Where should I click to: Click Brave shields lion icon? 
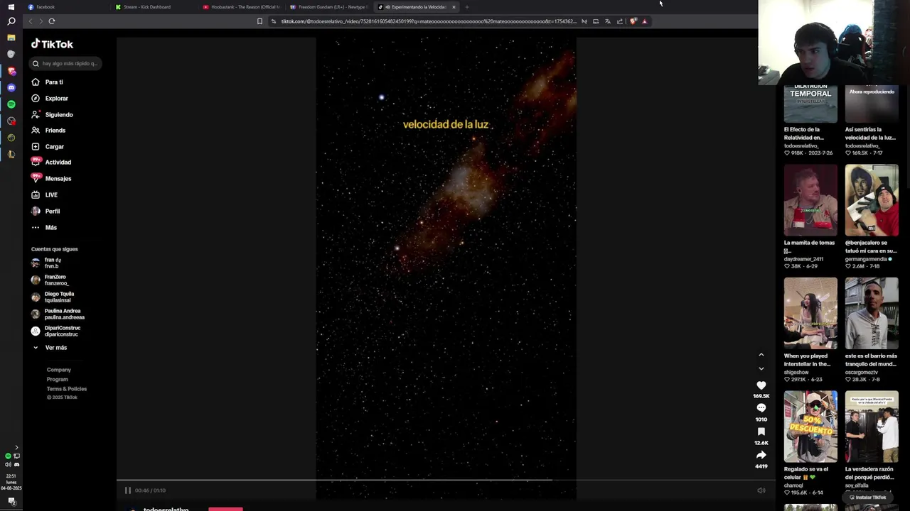tap(633, 21)
